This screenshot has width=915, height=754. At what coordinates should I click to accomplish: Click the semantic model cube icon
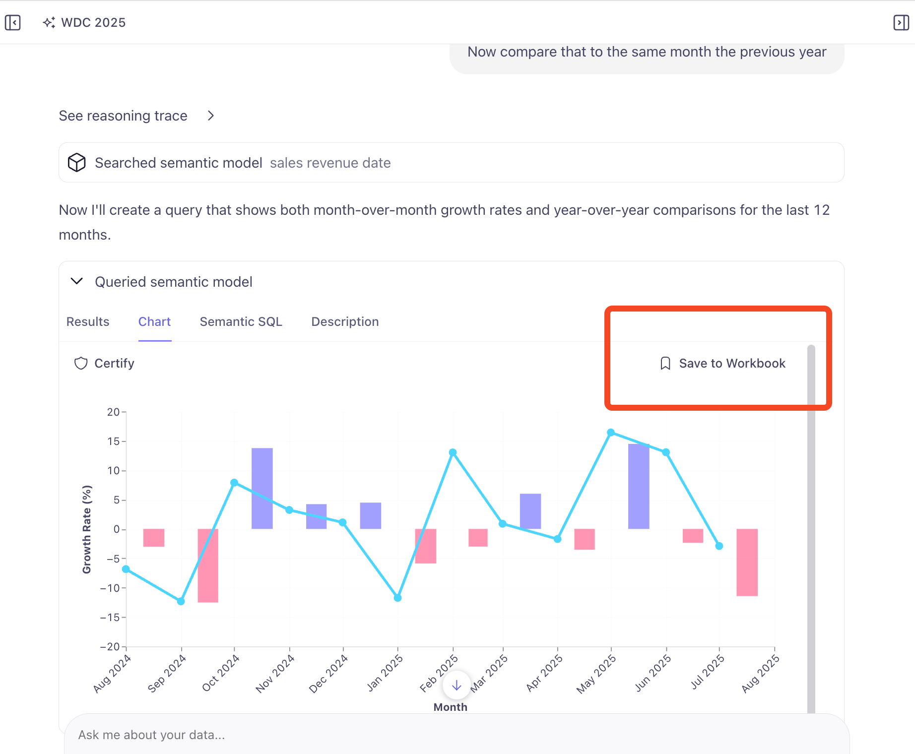click(77, 162)
